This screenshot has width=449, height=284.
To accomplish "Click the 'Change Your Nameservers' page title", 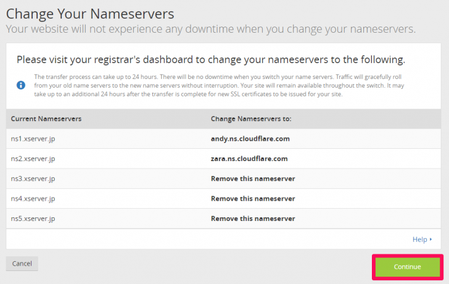I will pos(90,14).
